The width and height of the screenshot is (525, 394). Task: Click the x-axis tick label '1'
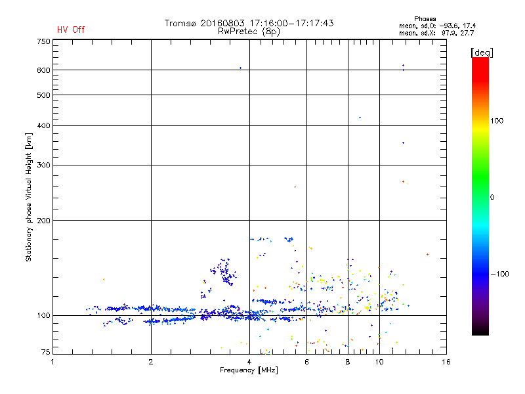point(52,362)
